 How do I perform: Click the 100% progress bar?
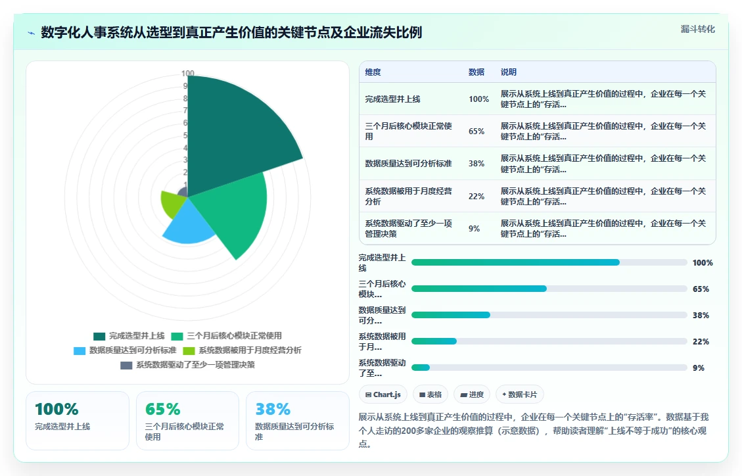pos(549,262)
